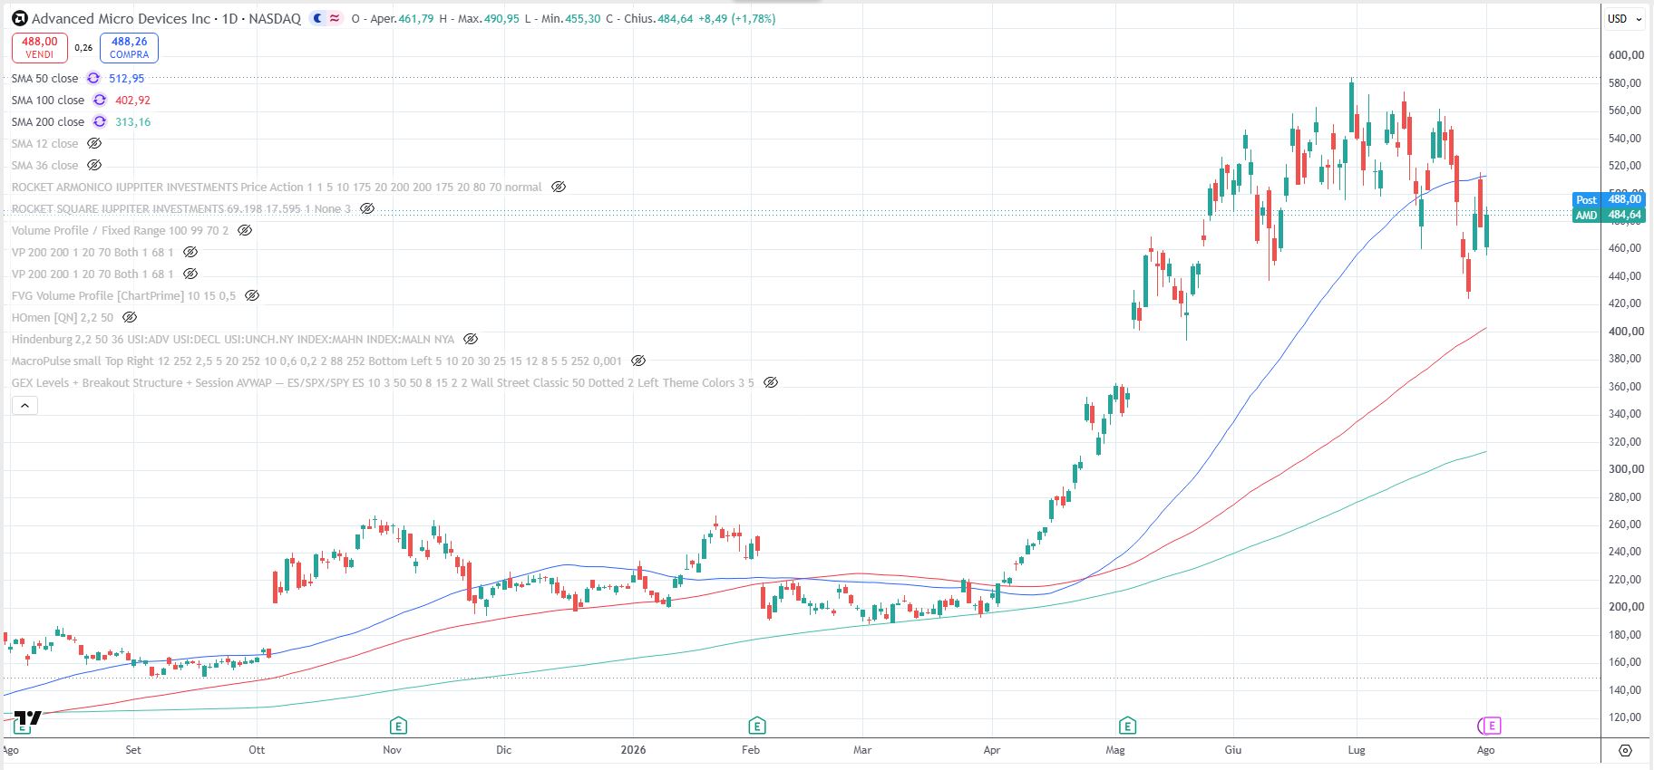Click the 0,26 spread value
Viewport: 1654px width, 770px height.
pyautogui.click(x=83, y=48)
